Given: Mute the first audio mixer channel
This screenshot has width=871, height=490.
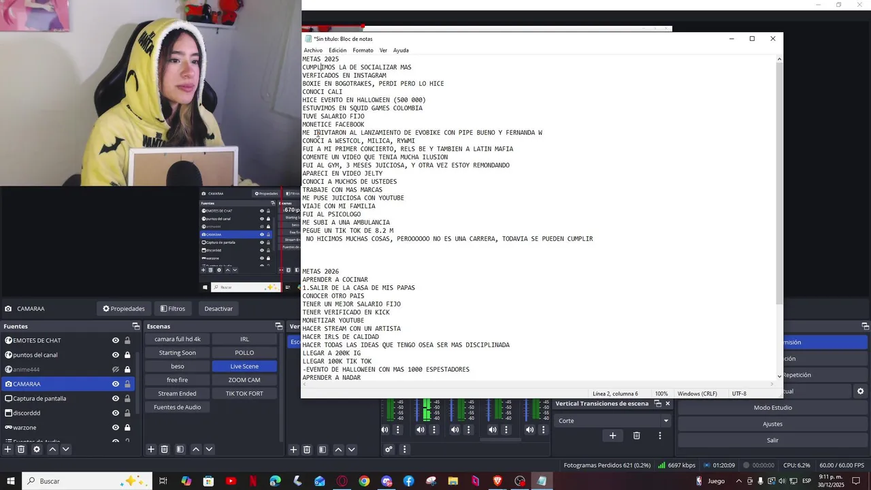Looking at the screenshot, I should (384, 429).
